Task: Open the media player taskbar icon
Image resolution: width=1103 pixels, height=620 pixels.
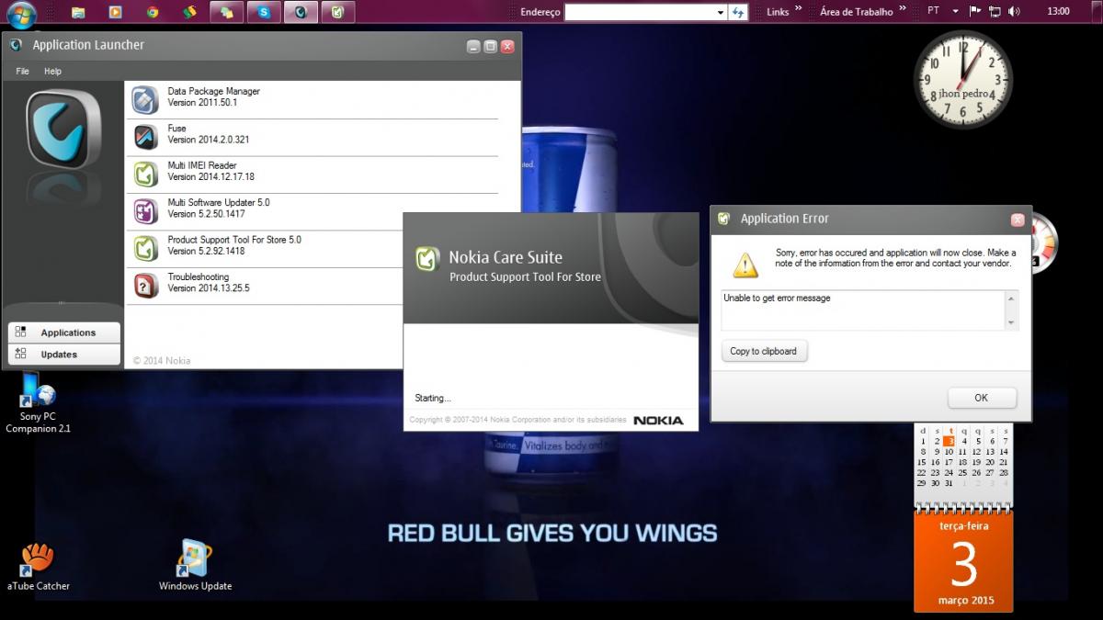Action: pyautogui.click(x=115, y=12)
